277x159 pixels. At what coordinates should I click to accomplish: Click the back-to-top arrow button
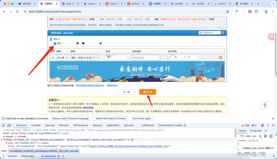point(265,105)
